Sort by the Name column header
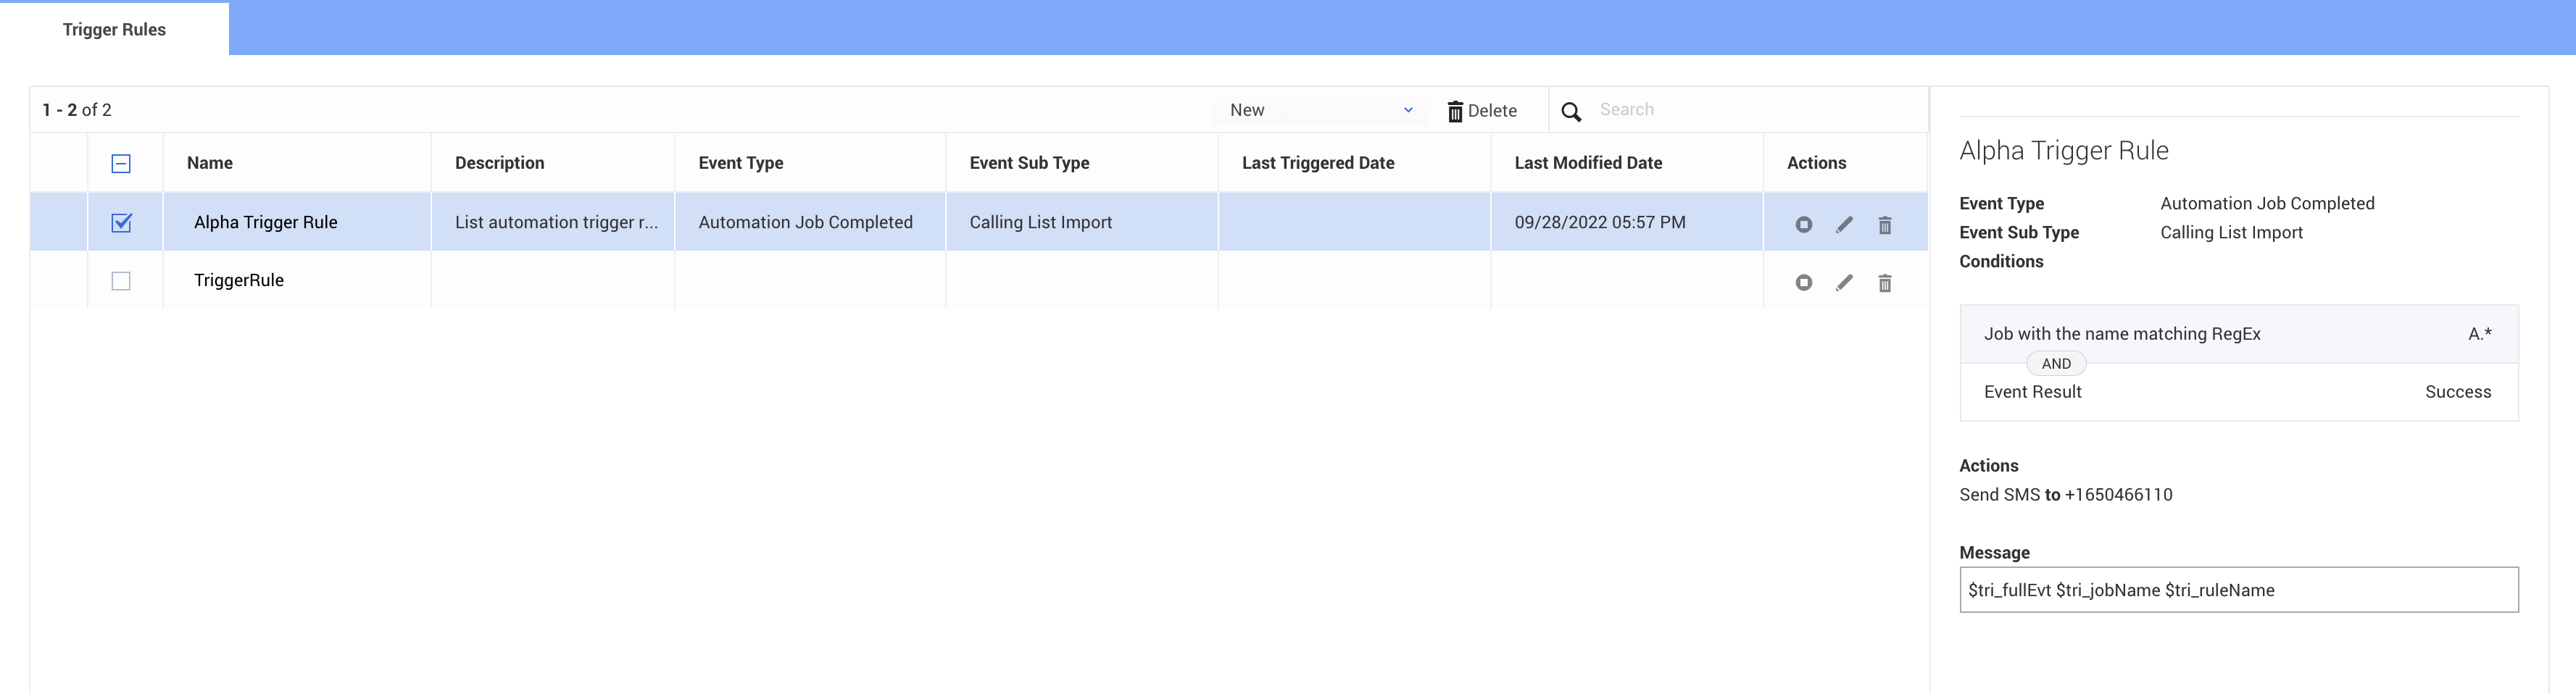This screenshot has height=694, width=2576. [x=210, y=163]
